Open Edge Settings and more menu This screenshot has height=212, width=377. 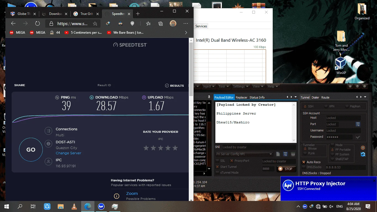click(186, 23)
